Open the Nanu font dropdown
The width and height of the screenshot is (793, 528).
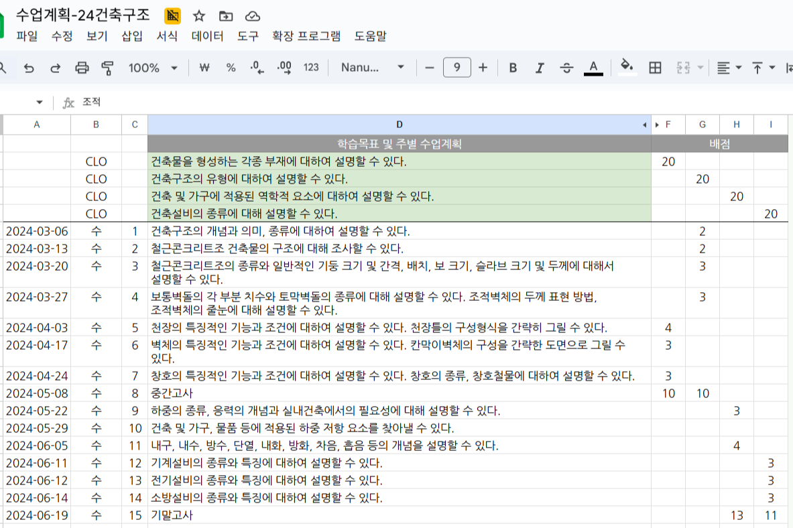(x=374, y=67)
